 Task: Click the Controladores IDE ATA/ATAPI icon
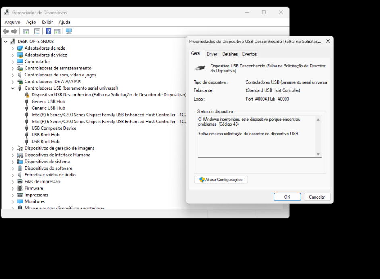[20, 82]
